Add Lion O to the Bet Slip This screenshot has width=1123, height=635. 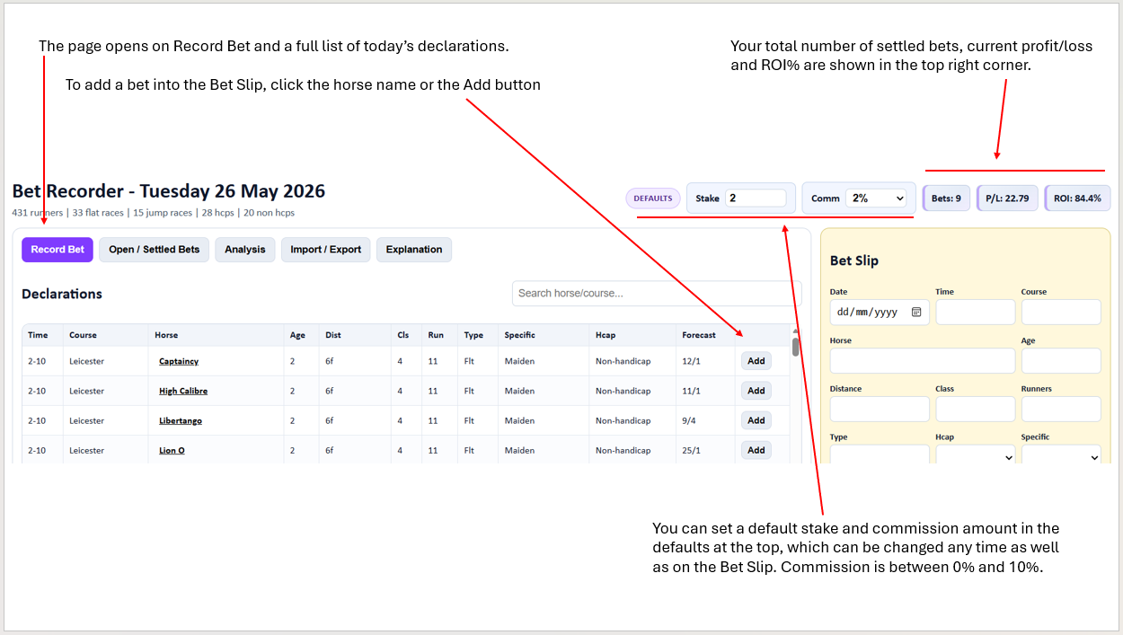pos(756,450)
